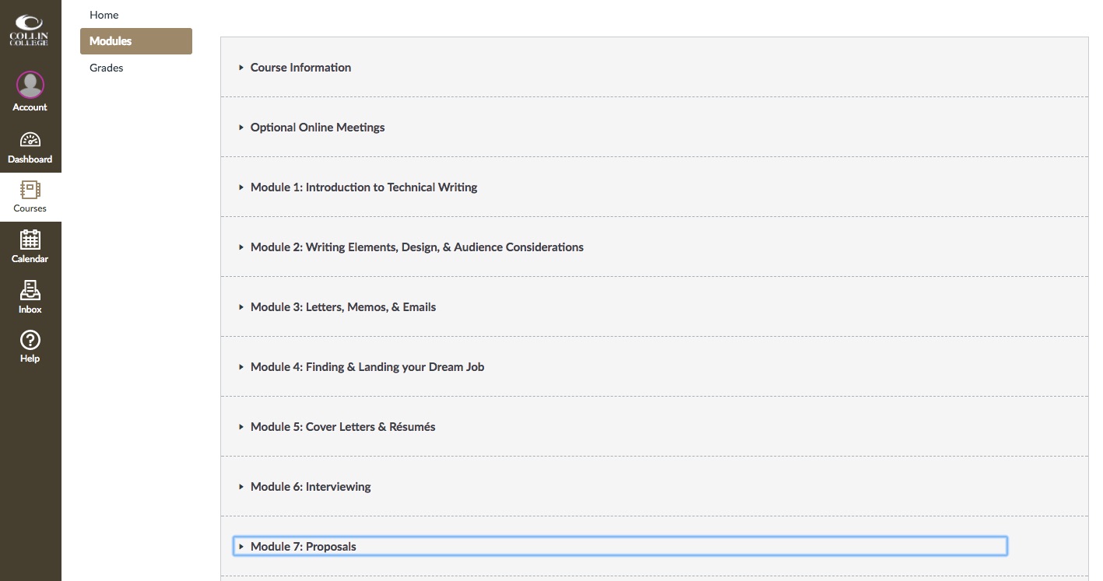Viewport: 1103px width, 581px height.
Task: Open the Inbox tray icon
Action: (x=30, y=290)
